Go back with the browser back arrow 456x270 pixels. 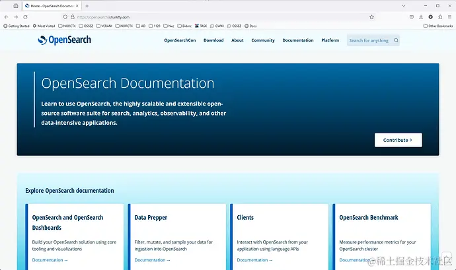[7, 17]
